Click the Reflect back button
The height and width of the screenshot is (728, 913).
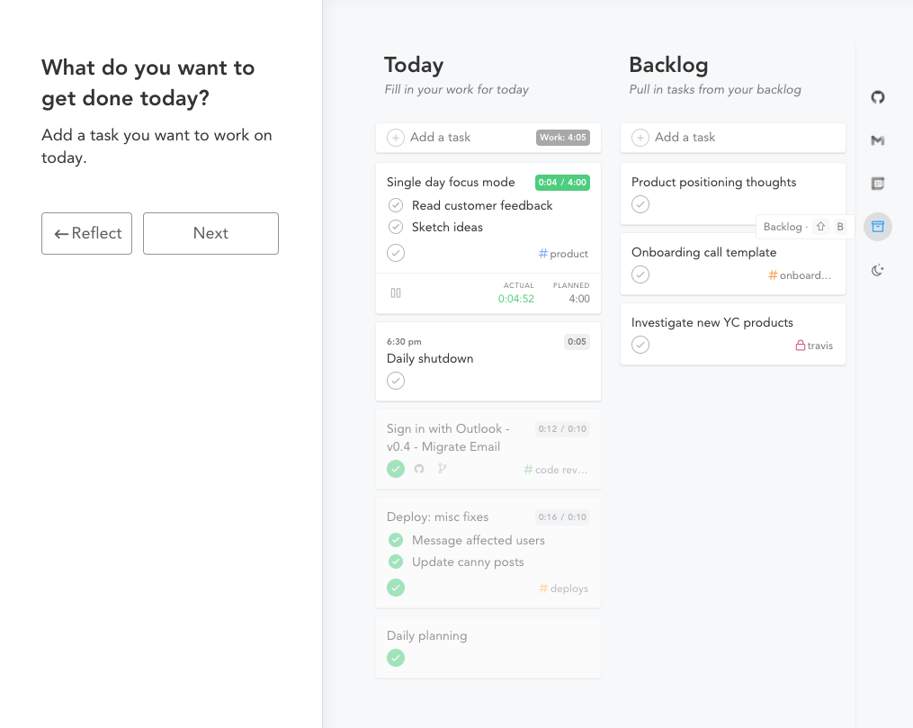(x=86, y=233)
